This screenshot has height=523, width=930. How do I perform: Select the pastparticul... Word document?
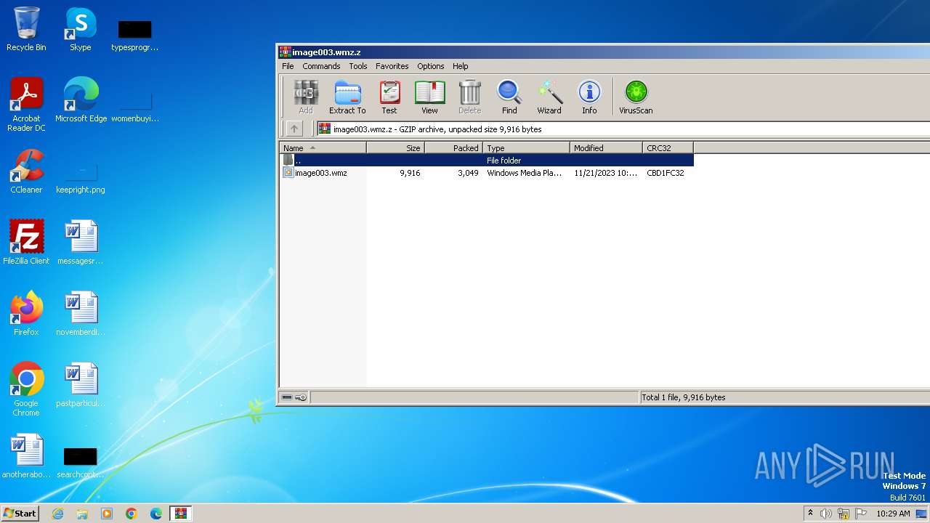81,385
